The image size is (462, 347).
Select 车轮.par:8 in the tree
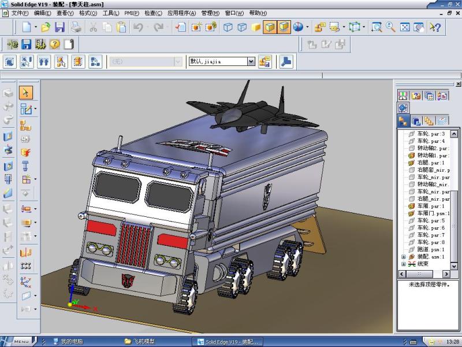click(x=431, y=242)
